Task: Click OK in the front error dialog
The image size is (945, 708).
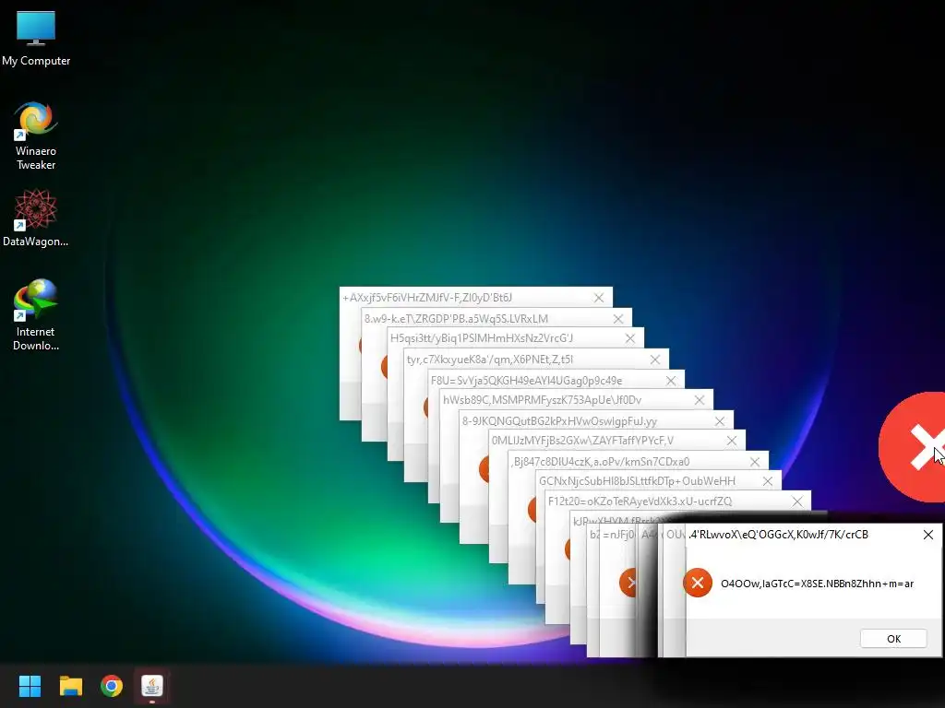Action: click(x=893, y=639)
